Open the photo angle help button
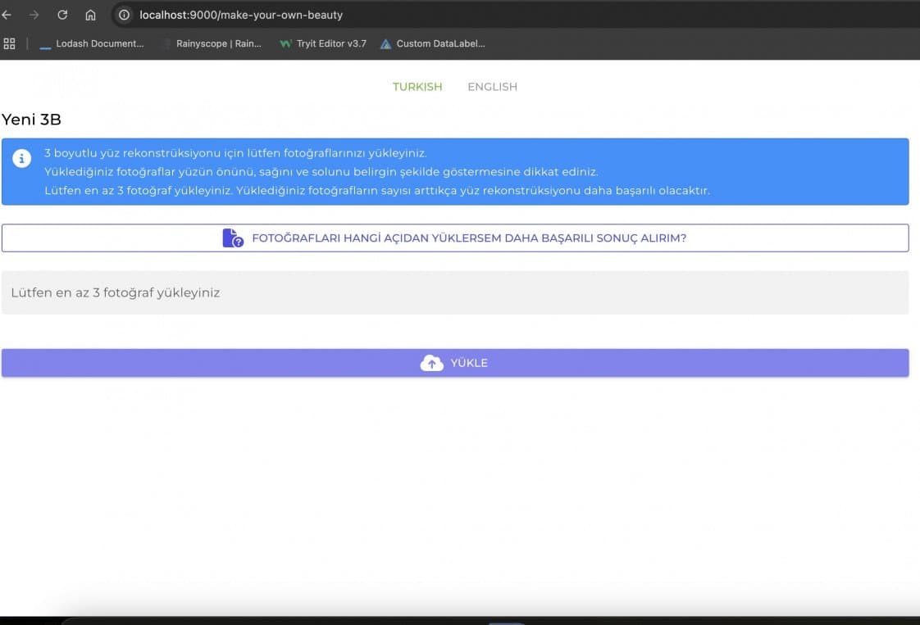This screenshot has height=625, width=920. pyautogui.click(x=455, y=238)
